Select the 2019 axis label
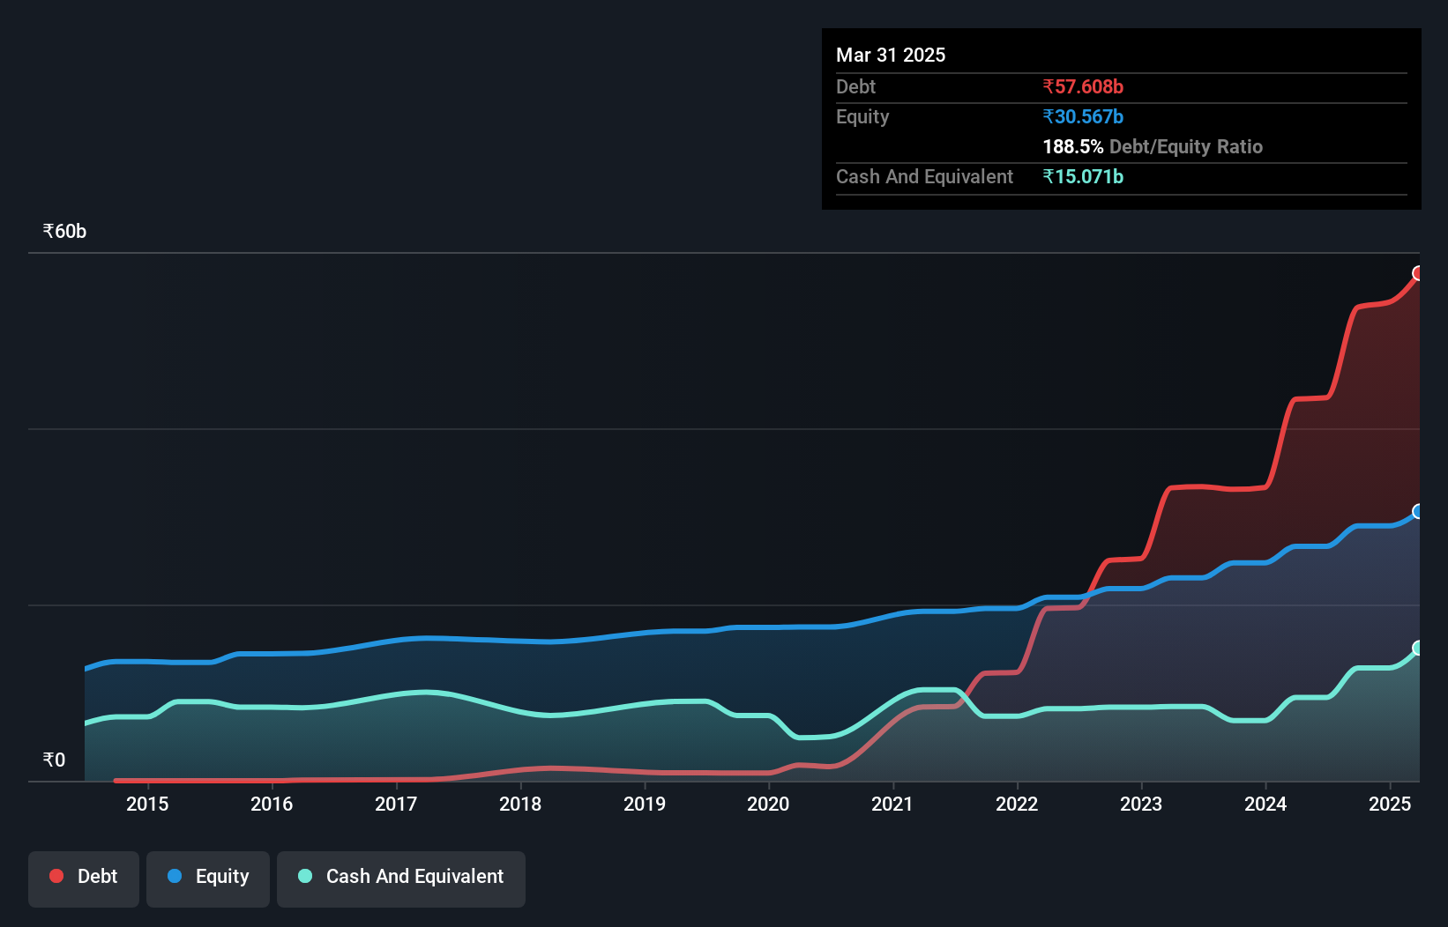This screenshot has height=927, width=1448. tap(645, 804)
